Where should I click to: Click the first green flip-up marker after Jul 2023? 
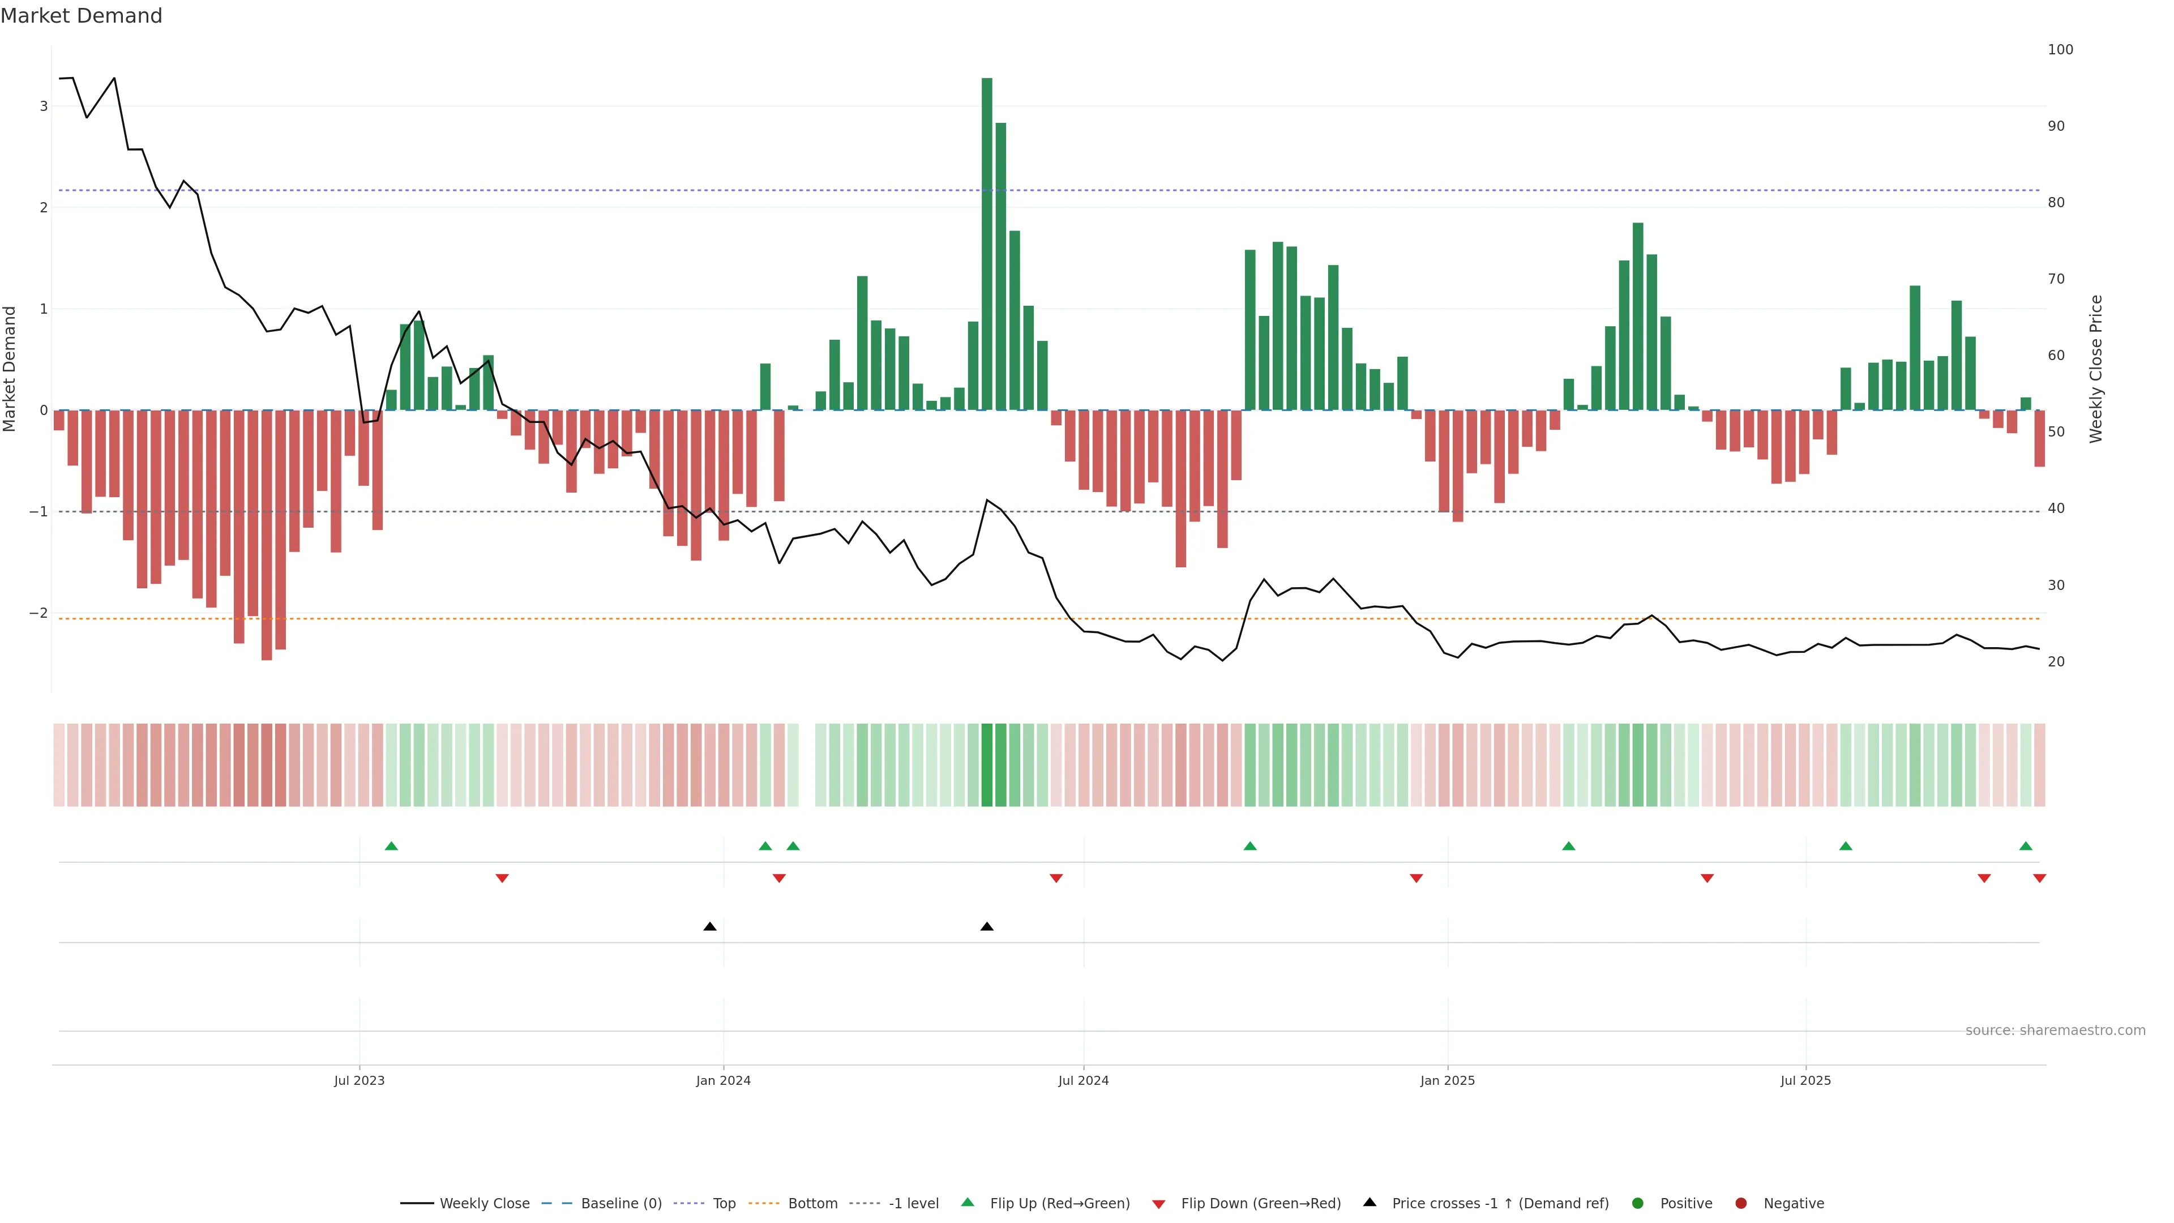pyautogui.click(x=391, y=846)
